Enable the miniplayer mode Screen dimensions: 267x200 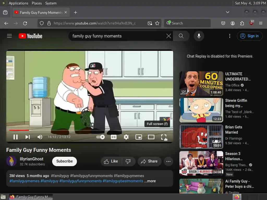(x=139, y=137)
